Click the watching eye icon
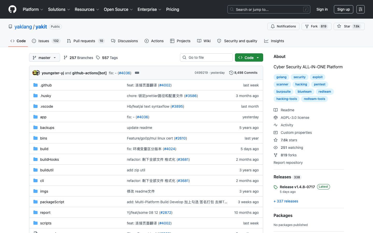The image size is (373, 233). tap(276, 148)
